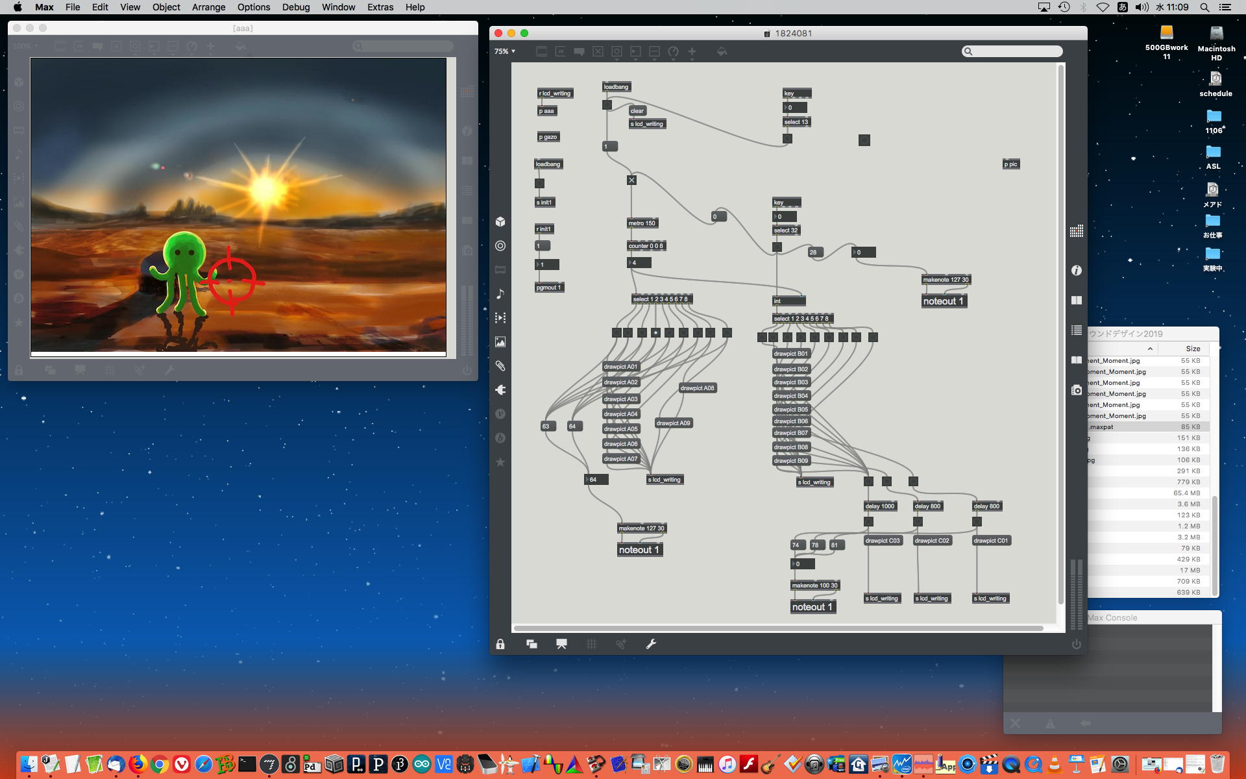Open the Arrange menu
Image resolution: width=1246 pixels, height=779 pixels.
click(x=208, y=7)
